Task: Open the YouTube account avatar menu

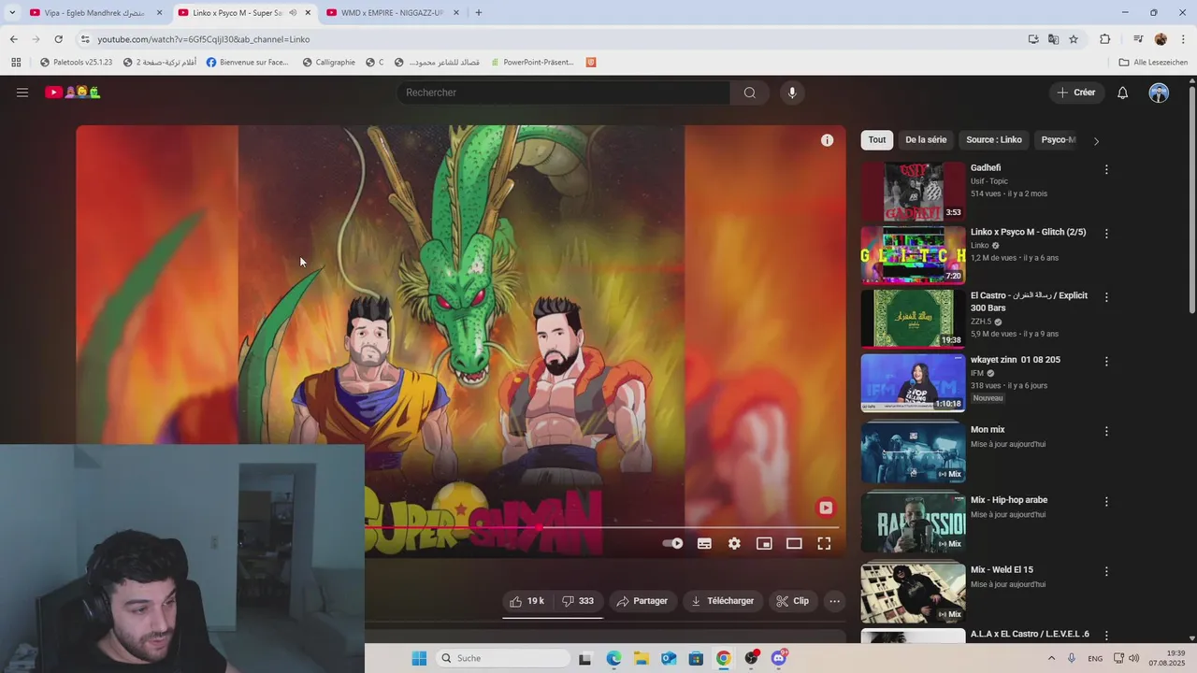Action: tap(1159, 93)
